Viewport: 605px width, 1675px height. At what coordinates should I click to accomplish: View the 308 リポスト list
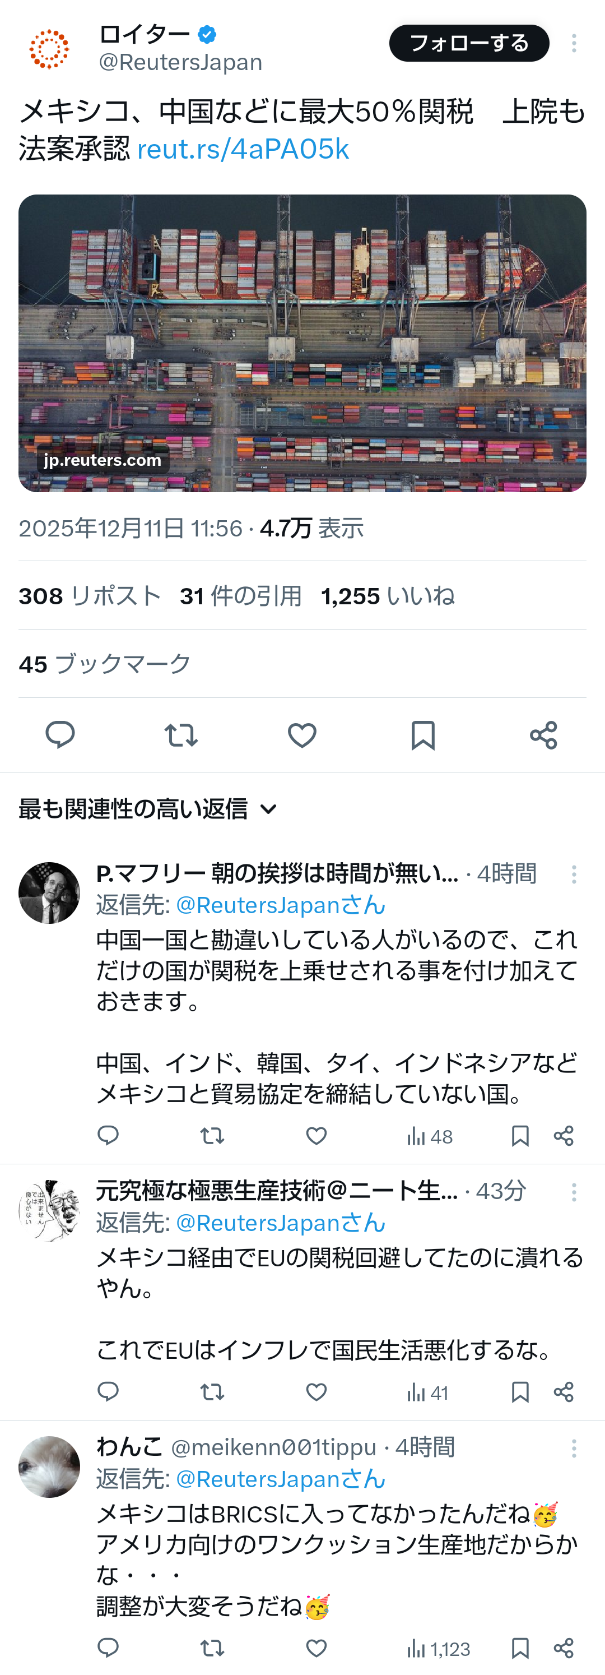click(90, 596)
